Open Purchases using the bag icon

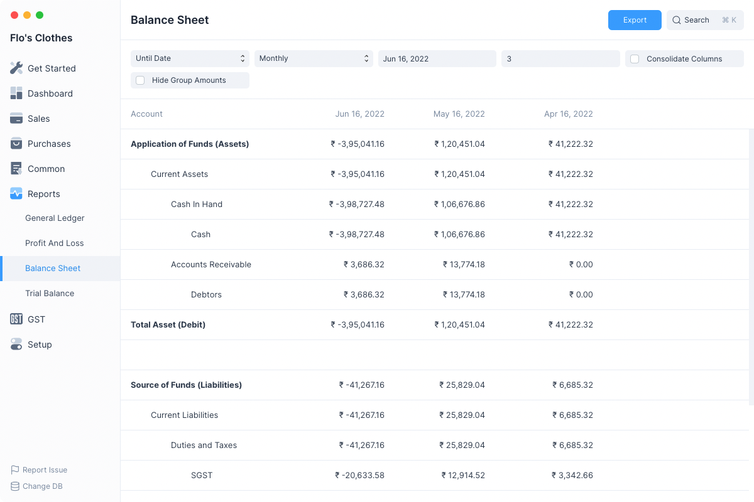tap(16, 144)
